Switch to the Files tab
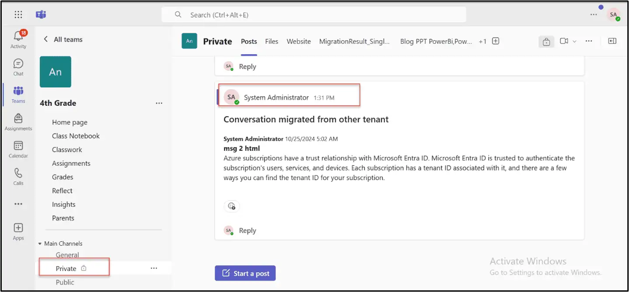629x292 pixels. [272, 41]
